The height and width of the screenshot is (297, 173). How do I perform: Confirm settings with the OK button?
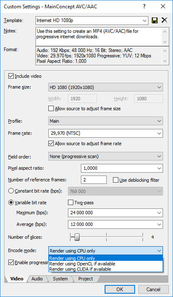(120, 290)
